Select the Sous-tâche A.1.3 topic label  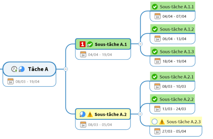[x=177, y=52]
